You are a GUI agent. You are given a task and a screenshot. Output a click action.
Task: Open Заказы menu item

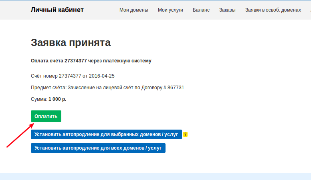[x=227, y=10]
